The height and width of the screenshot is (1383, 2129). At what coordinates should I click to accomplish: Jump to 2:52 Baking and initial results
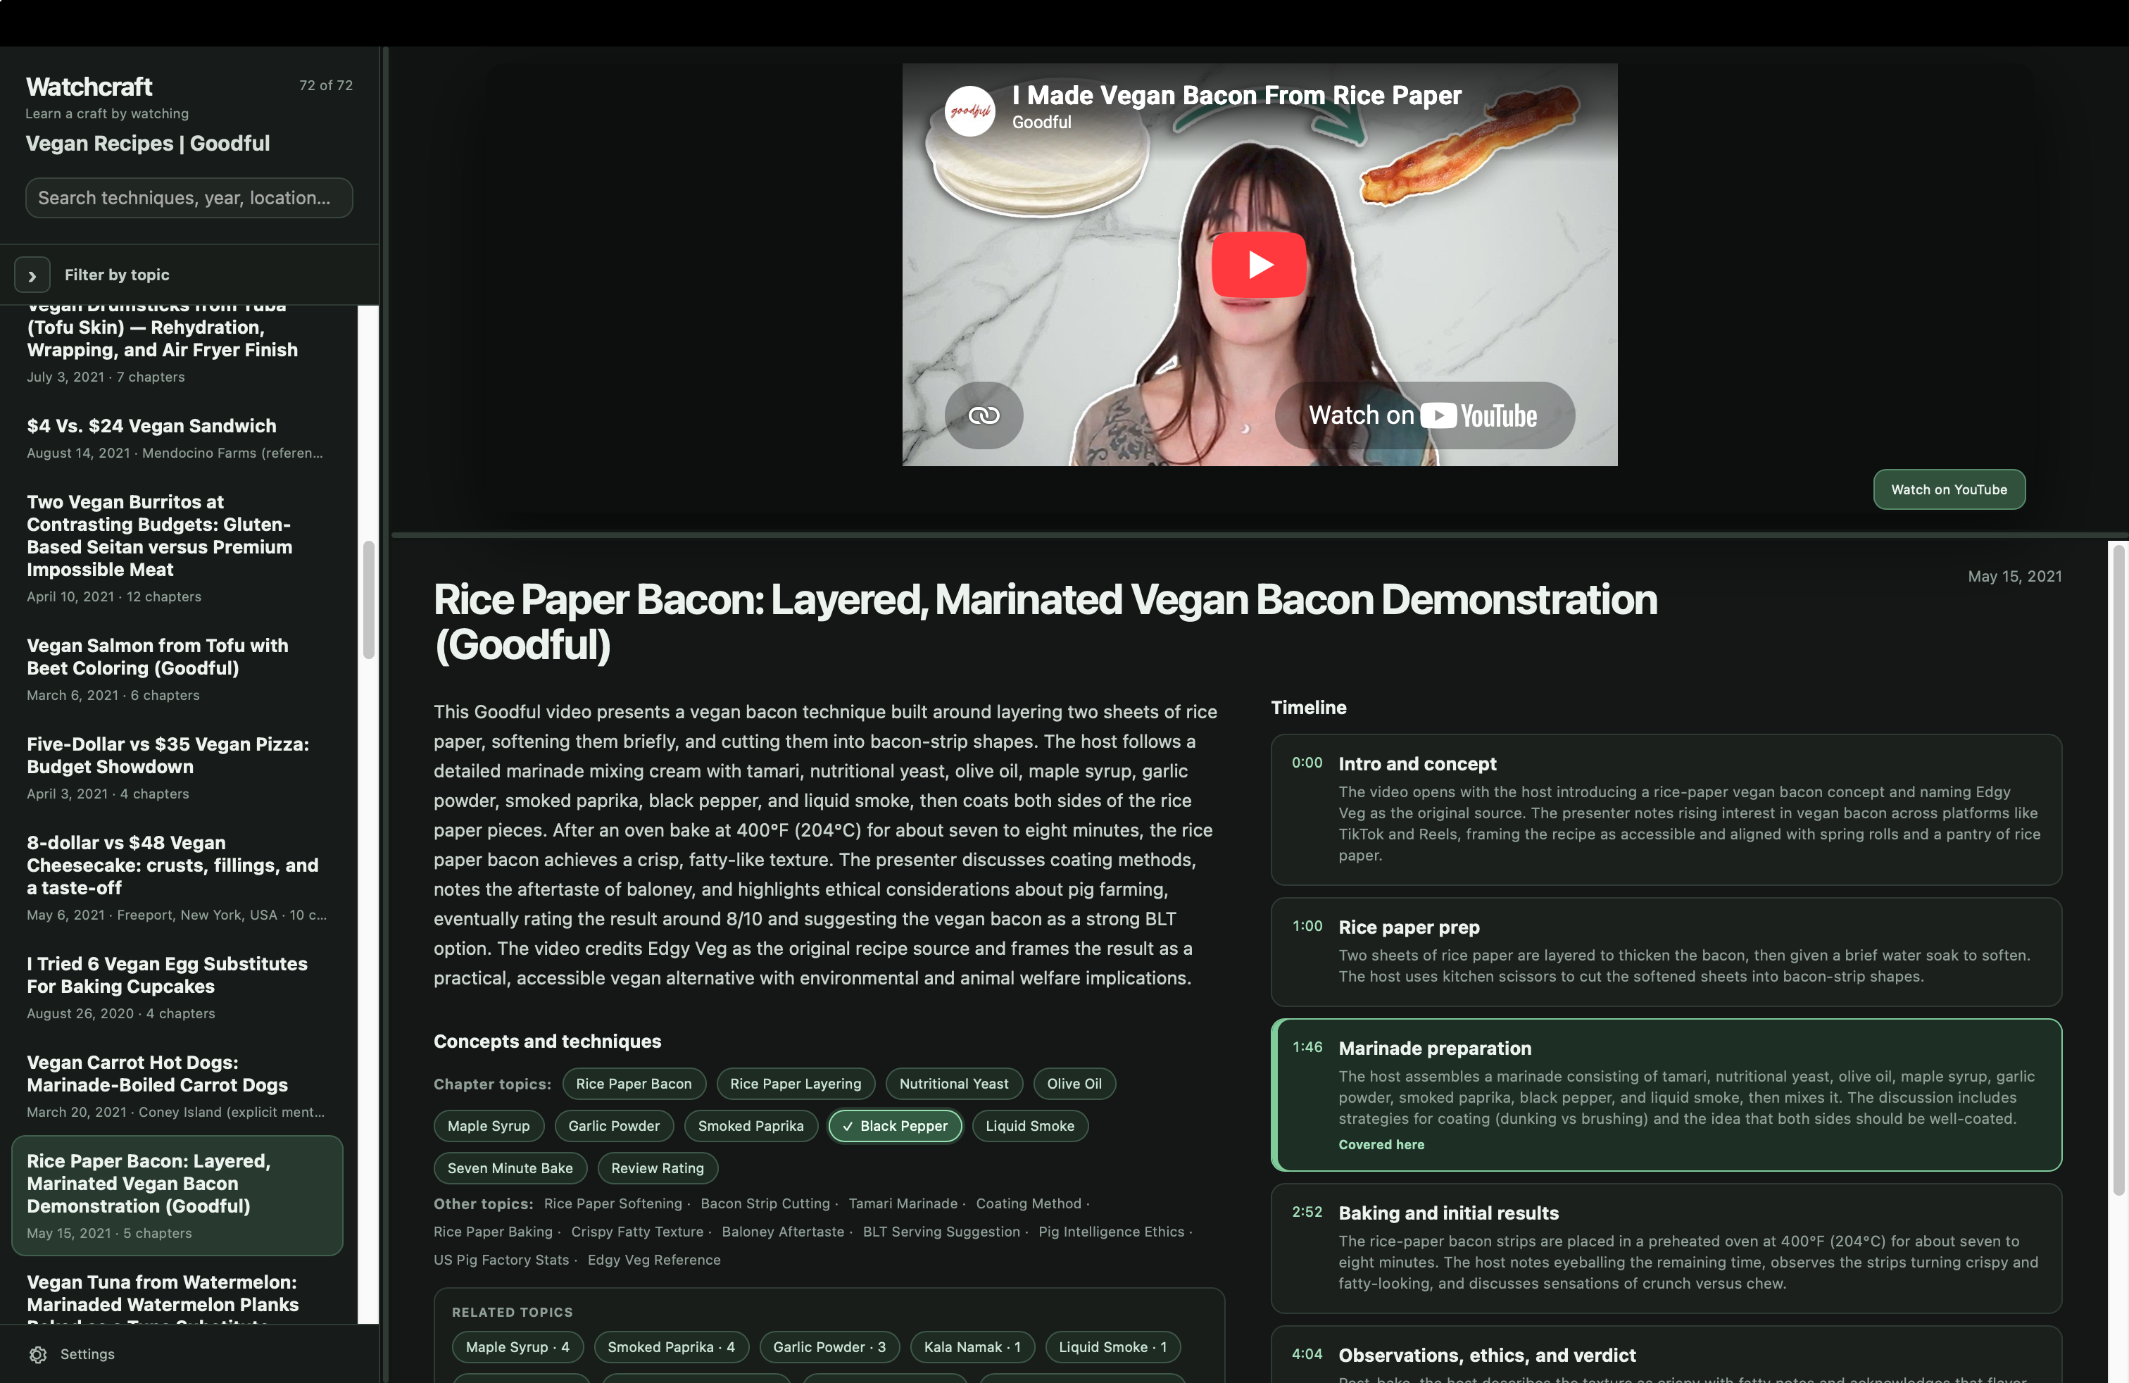tap(1666, 1248)
